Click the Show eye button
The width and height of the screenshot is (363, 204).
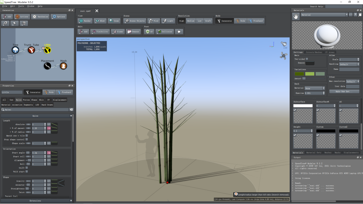click(x=100, y=21)
